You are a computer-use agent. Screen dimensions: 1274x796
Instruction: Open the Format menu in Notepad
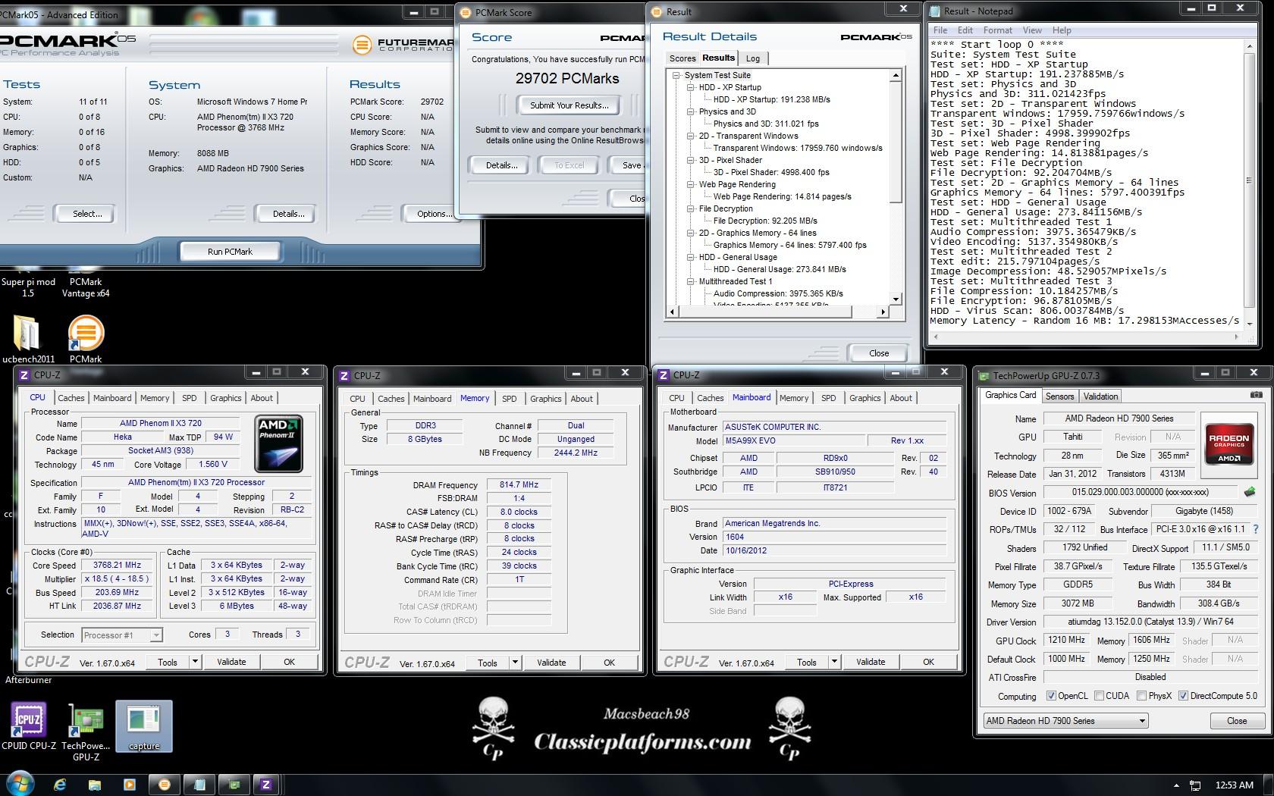coord(997,30)
